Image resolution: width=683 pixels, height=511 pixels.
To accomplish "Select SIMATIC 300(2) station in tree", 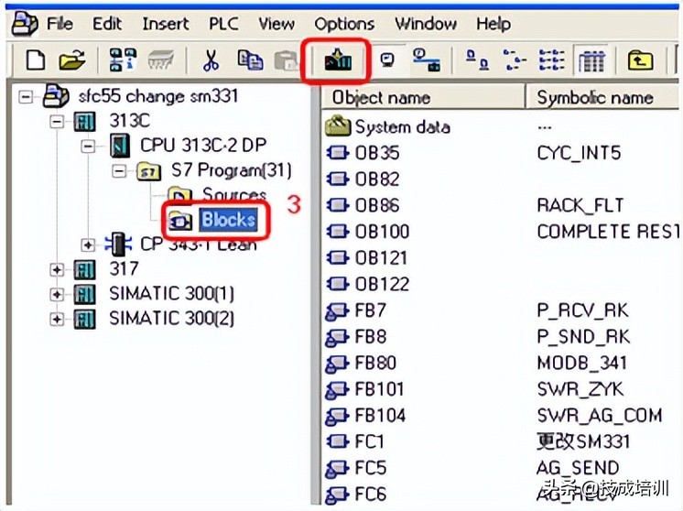I will (x=171, y=319).
